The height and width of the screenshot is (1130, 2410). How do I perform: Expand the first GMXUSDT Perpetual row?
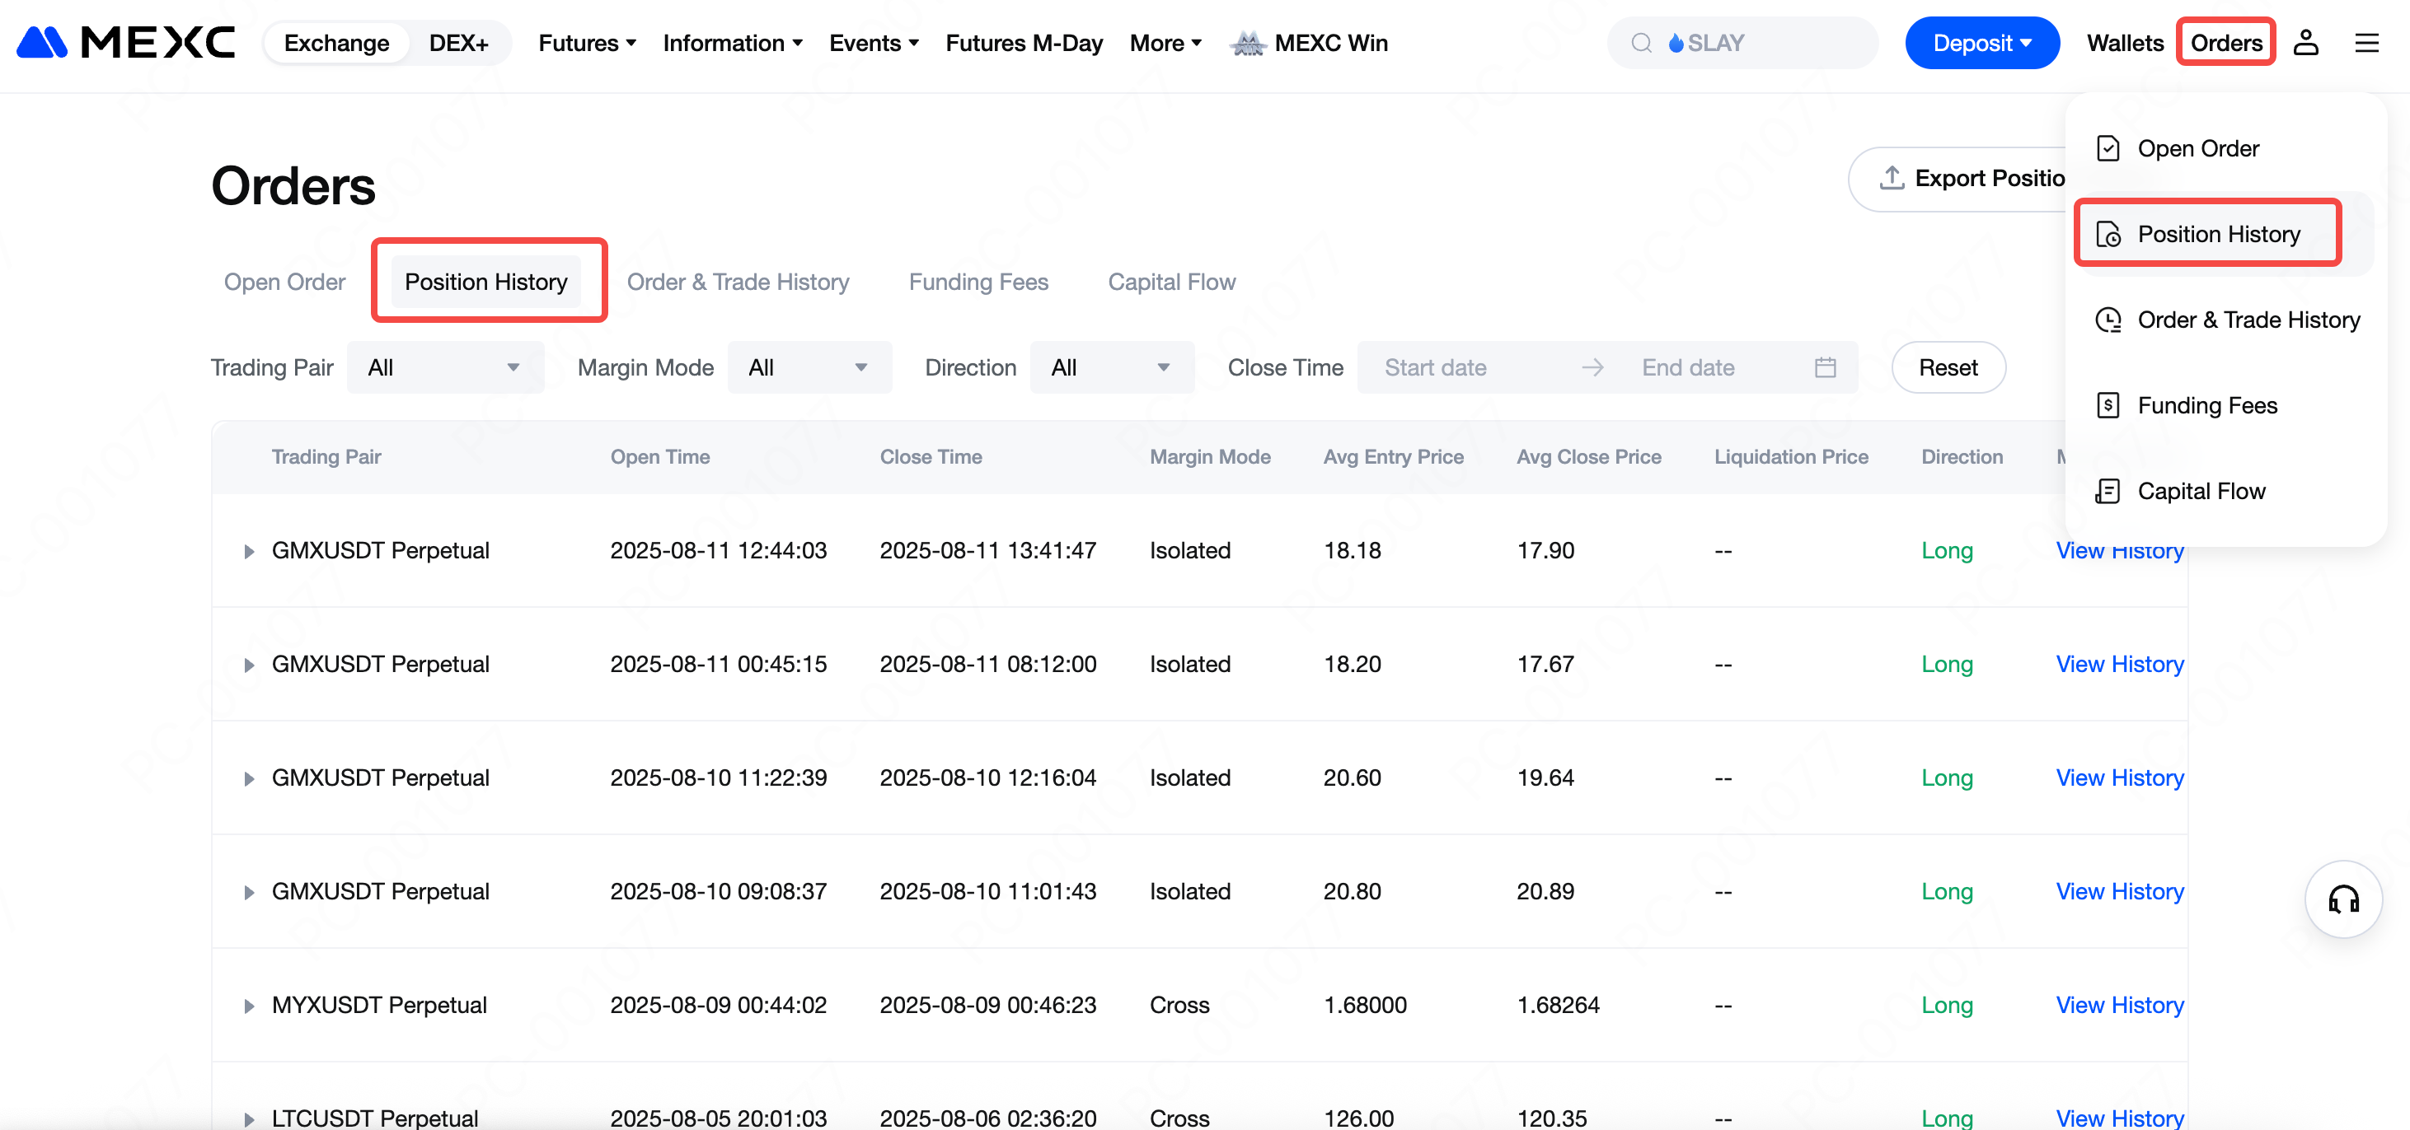coord(249,552)
